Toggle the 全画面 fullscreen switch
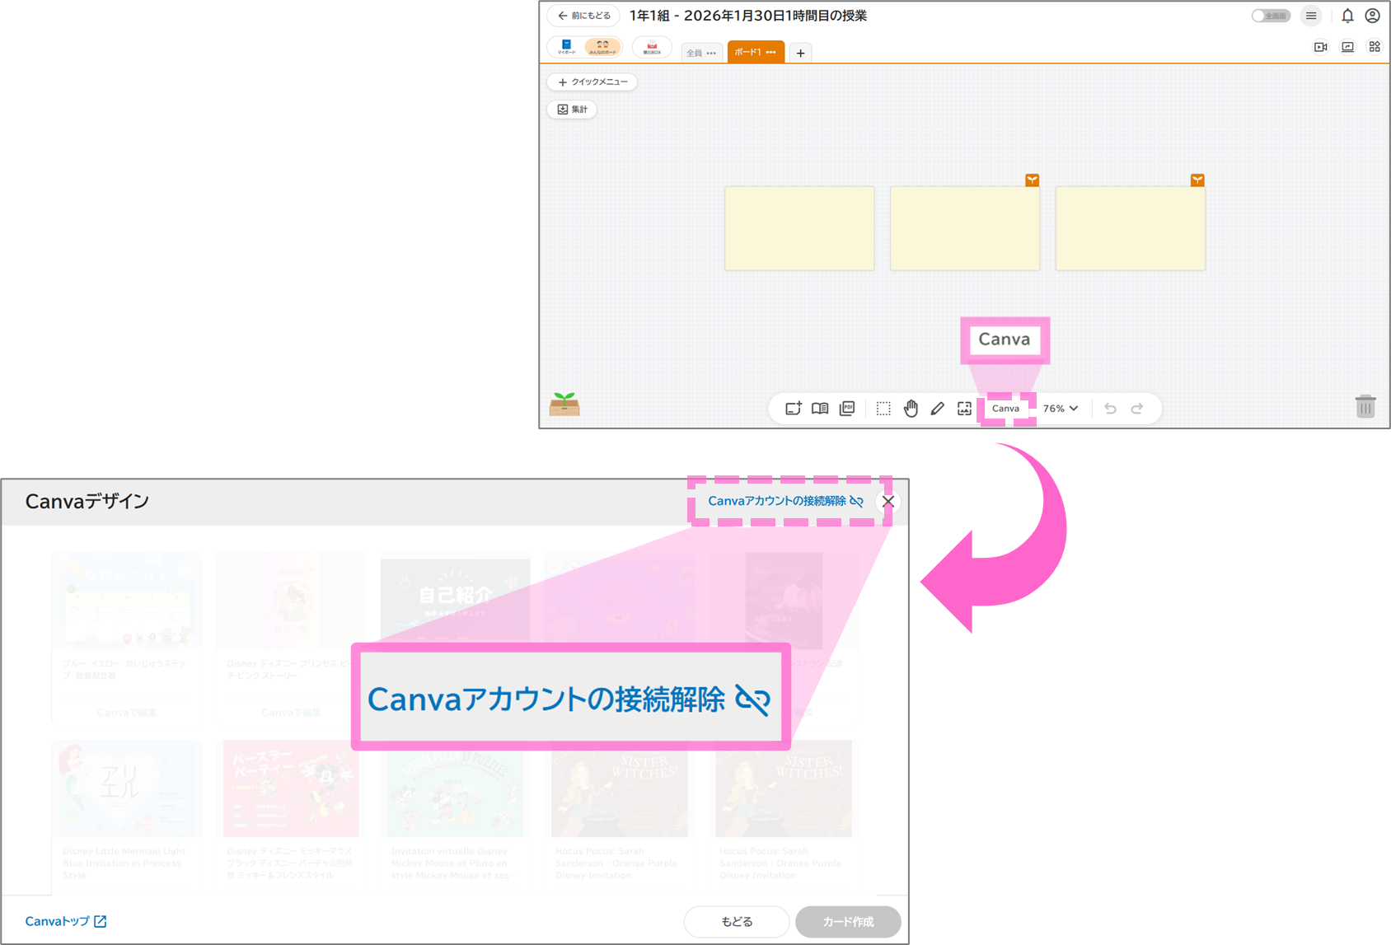The image size is (1391, 945). tap(1270, 16)
